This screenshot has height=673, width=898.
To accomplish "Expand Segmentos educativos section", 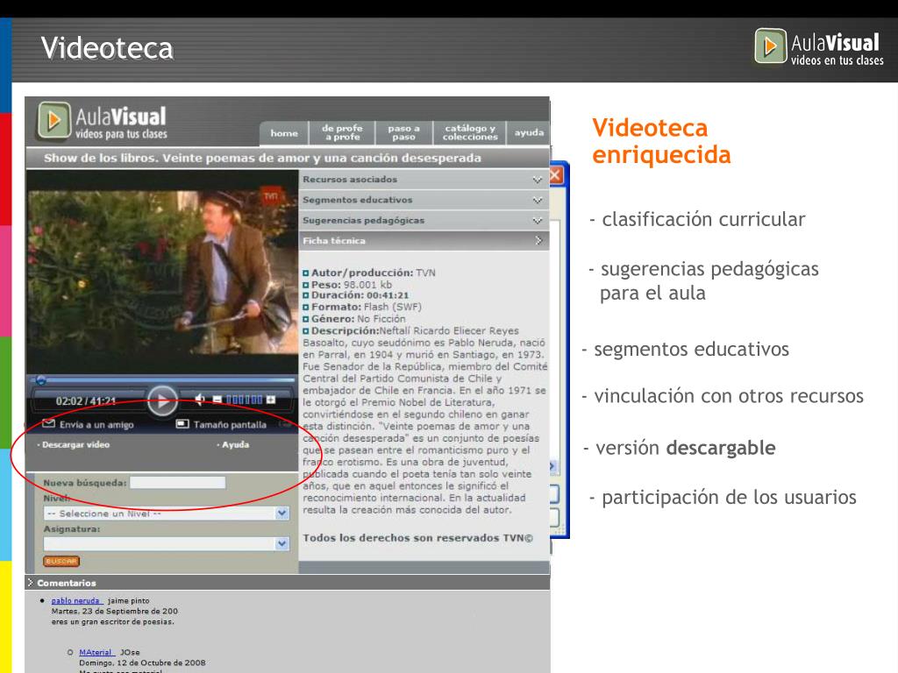I will [424, 200].
